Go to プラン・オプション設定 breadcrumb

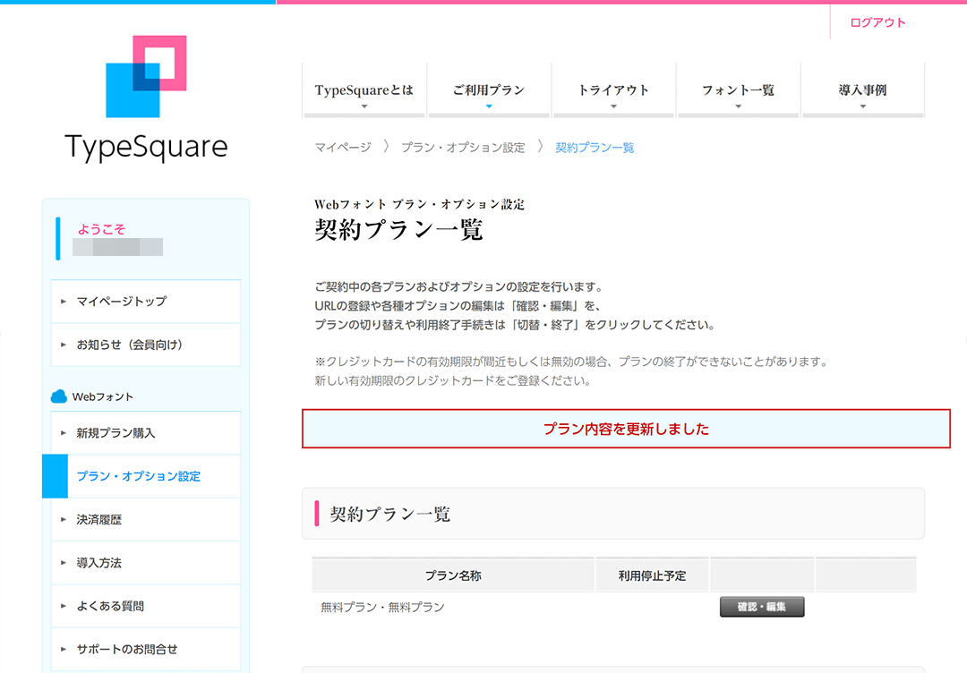[463, 148]
